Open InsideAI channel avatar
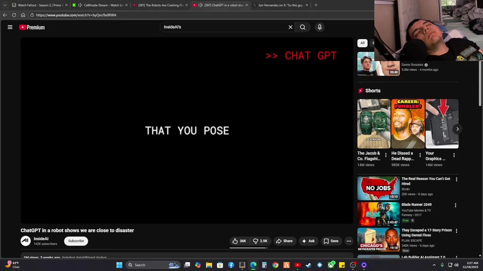This screenshot has height=271, width=483. 26,241
